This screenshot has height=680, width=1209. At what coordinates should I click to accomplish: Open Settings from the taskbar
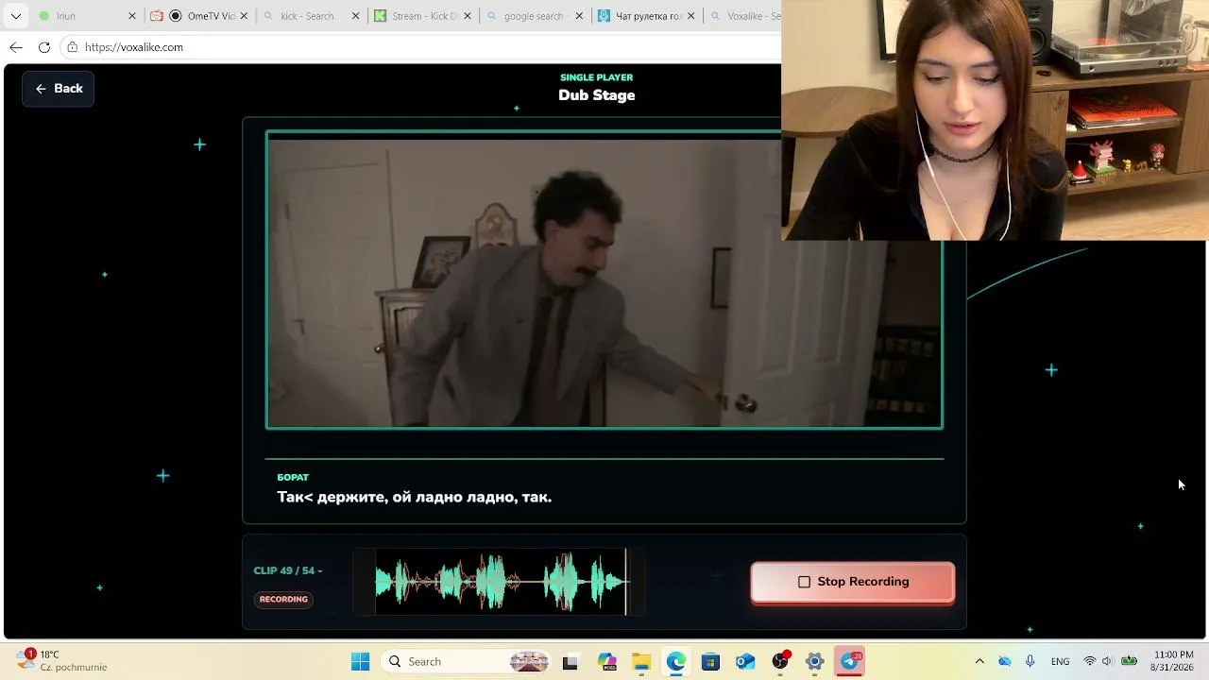click(815, 662)
